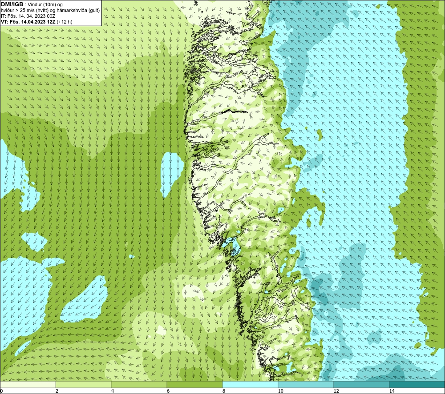Click the scale label '12'

[x=336, y=391]
